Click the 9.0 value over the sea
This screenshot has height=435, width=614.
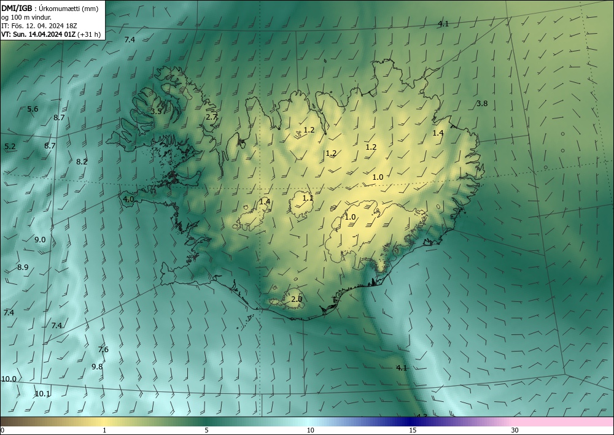tap(40, 240)
